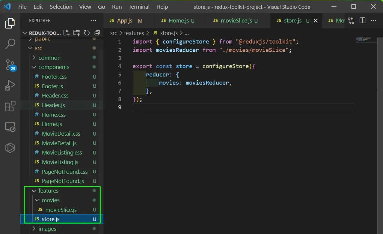Open the Explorer view in activity bar
The image size is (383, 234).
[10, 23]
